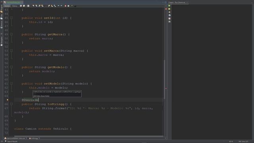The image size is (254, 143).
Task: Open the Back history dropdown arrow
Action: pyautogui.click(x=26, y=6)
